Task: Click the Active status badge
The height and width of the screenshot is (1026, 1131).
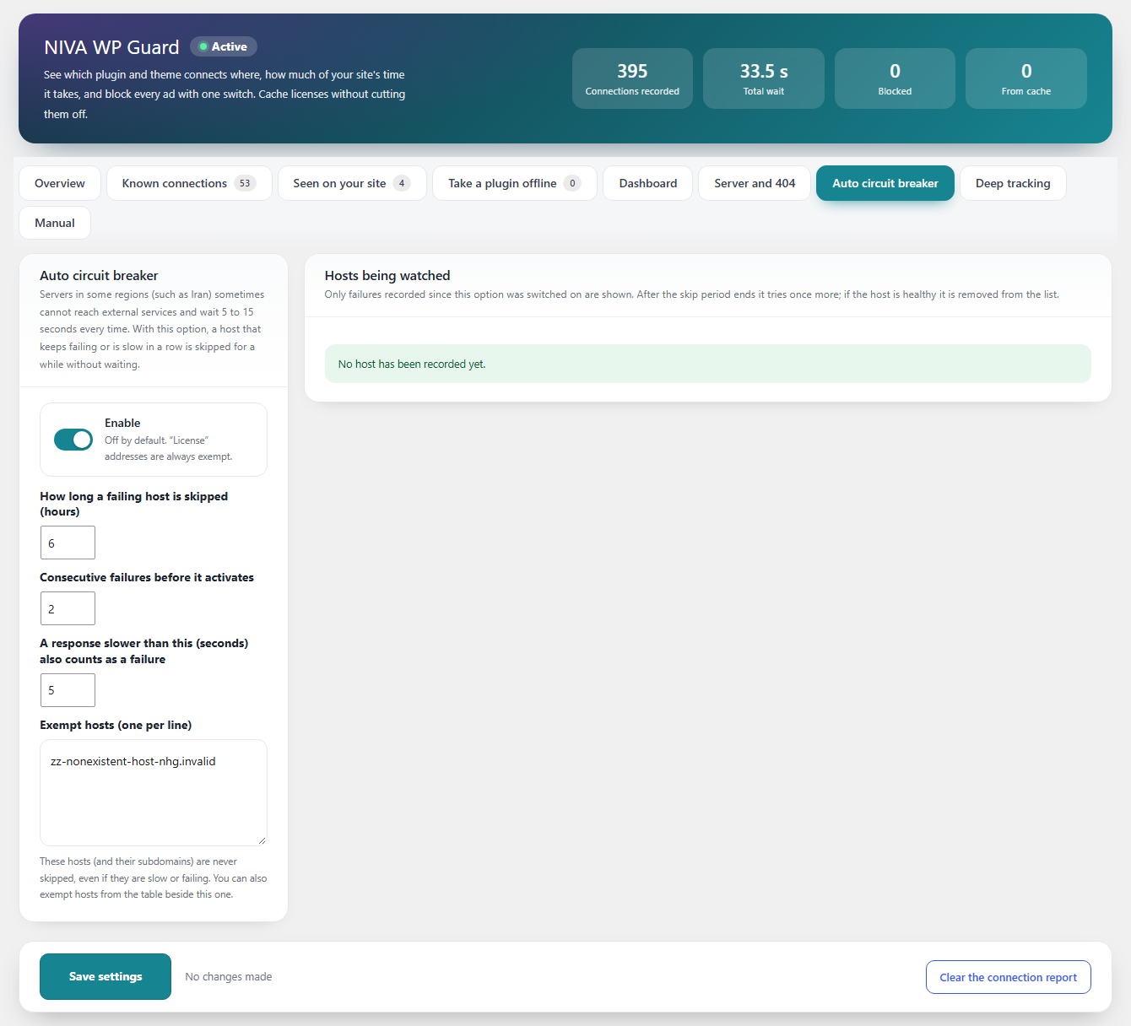Action: (x=224, y=46)
